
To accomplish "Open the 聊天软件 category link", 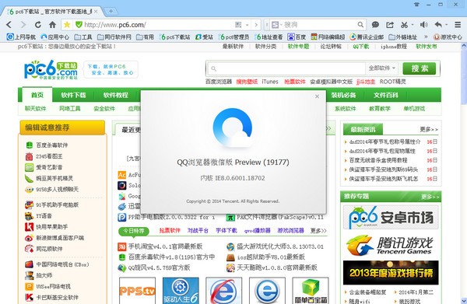I will click(x=36, y=109).
